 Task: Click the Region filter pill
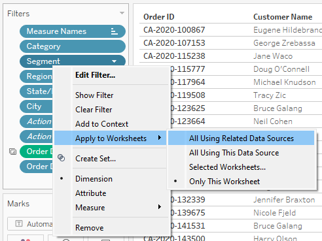(36, 76)
